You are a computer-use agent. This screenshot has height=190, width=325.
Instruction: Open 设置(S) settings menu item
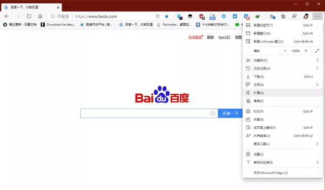282,154
